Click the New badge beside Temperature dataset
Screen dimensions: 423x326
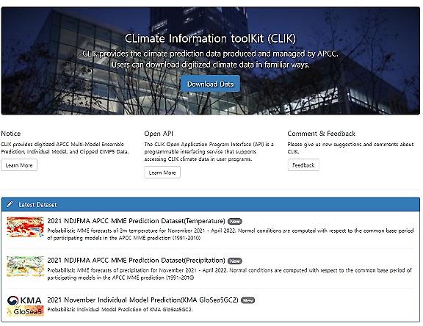click(x=235, y=222)
